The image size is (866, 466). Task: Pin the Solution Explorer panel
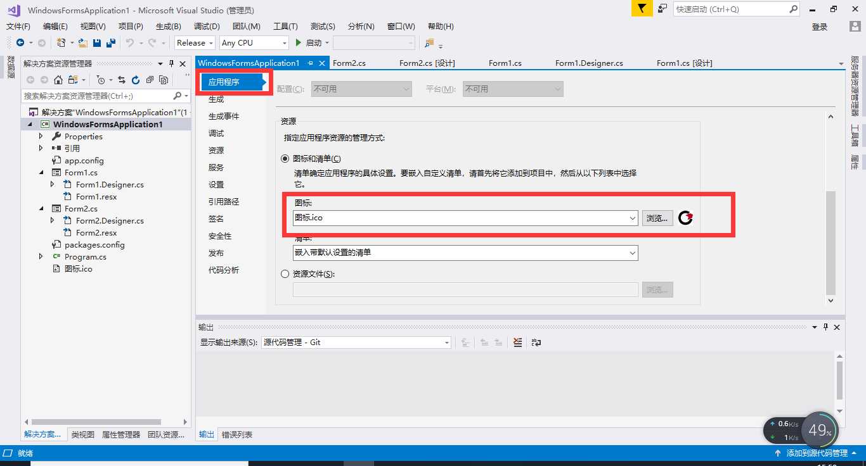pos(171,63)
